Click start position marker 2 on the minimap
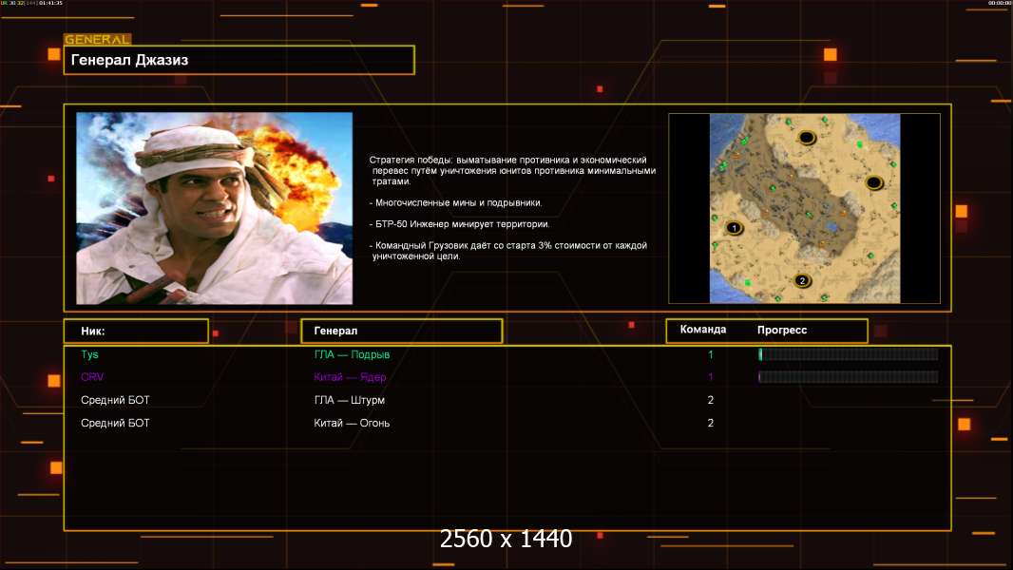The width and height of the screenshot is (1013, 570). (802, 280)
